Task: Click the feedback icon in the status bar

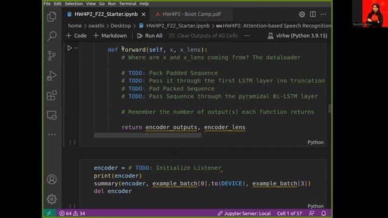Action: [312, 213]
